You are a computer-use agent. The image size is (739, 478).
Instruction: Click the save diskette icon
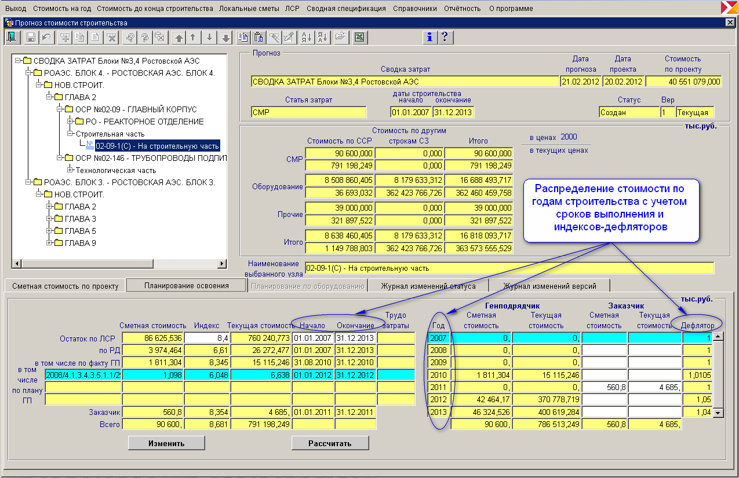click(30, 37)
